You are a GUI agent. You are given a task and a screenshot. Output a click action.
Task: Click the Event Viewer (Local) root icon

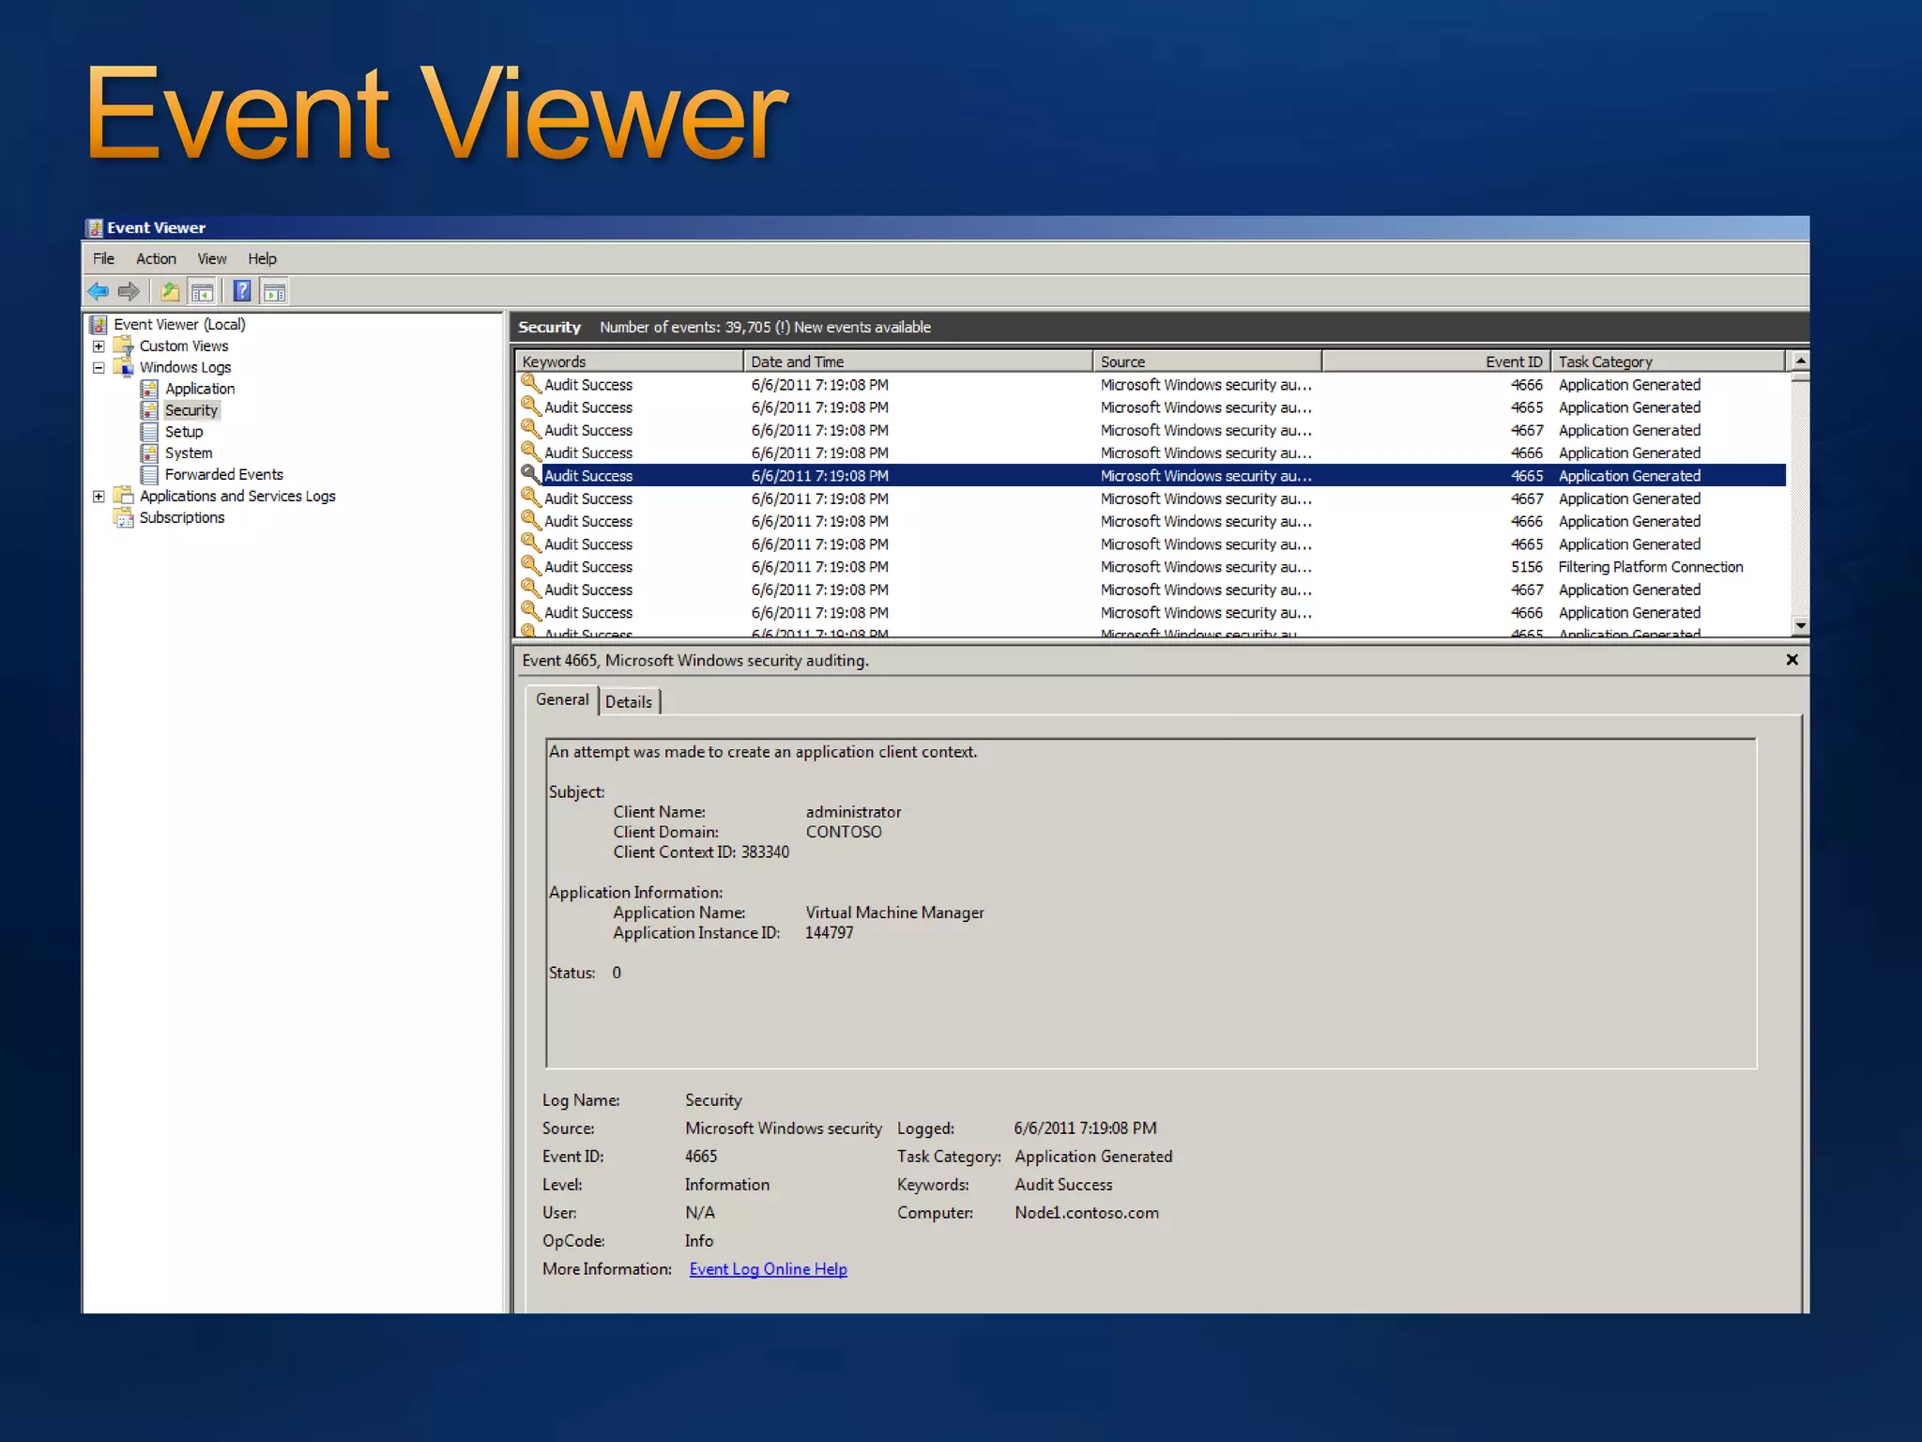click(98, 324)
